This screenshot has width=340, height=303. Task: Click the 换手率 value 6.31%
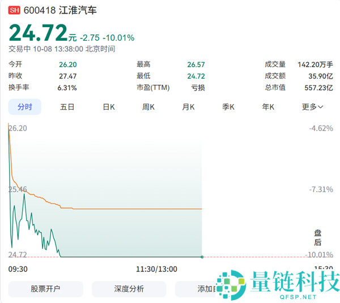click(67, 88)
